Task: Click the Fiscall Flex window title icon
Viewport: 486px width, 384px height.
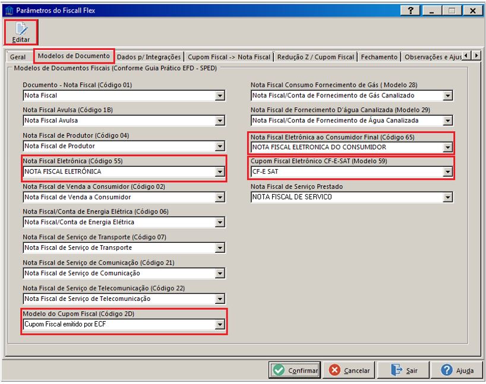Action: click(9, 11)
